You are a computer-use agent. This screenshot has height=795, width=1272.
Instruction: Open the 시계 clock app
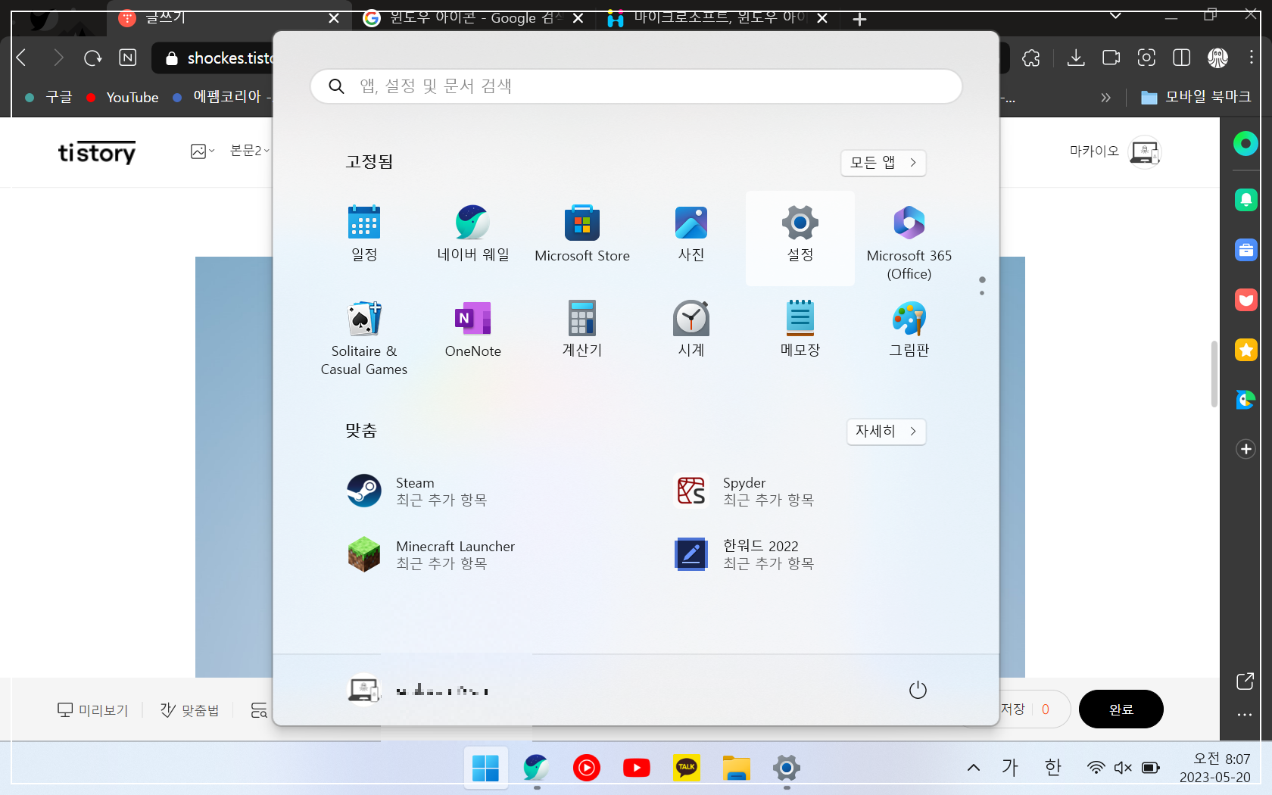point(691,329)
